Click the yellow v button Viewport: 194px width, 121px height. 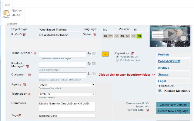click(x=105, y=54)
